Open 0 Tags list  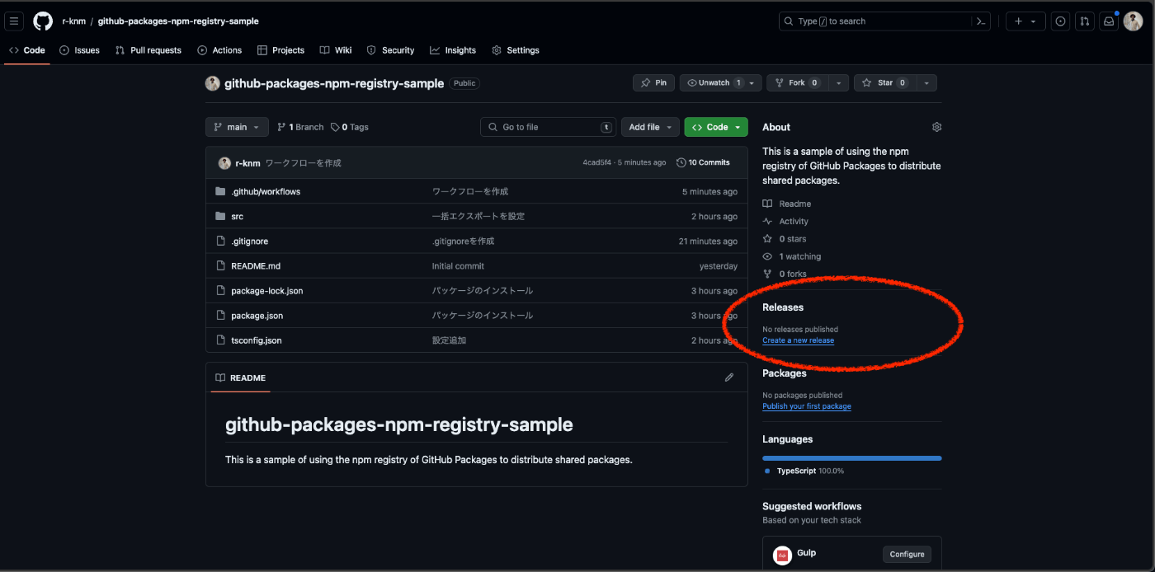(350, 127)
